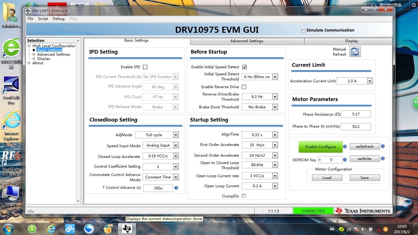Viewport: 418px width, 235px height.
Task: Open the blue cloud app in taskbar
Action: click(70, 229)
